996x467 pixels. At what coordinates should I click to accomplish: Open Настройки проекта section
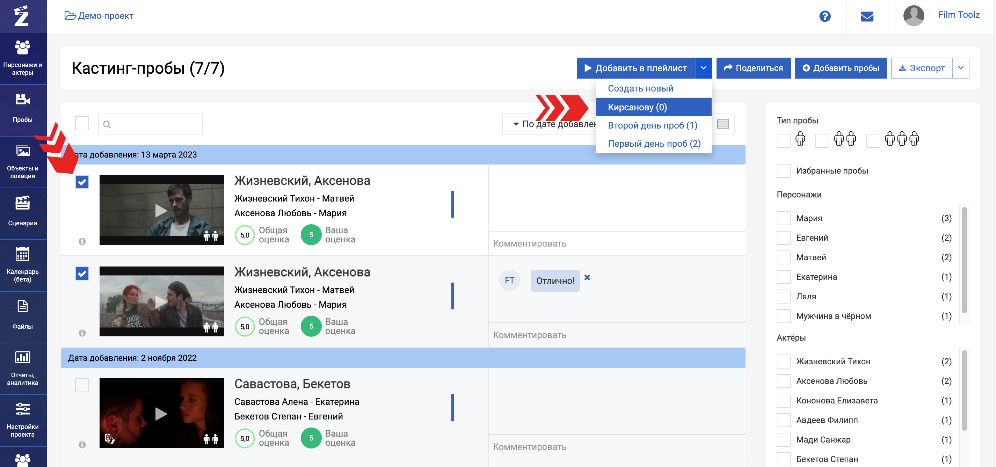[22, 420]
